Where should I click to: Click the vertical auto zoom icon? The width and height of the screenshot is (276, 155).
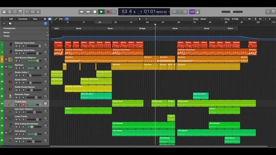click(x=255, y=19)
